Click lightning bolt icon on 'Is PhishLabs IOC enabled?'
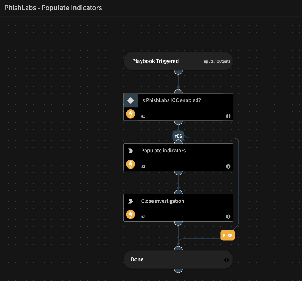 tap(131, 114)
